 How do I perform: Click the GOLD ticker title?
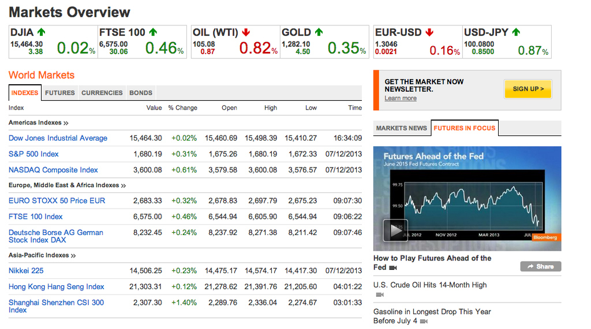tap(296, 32)
